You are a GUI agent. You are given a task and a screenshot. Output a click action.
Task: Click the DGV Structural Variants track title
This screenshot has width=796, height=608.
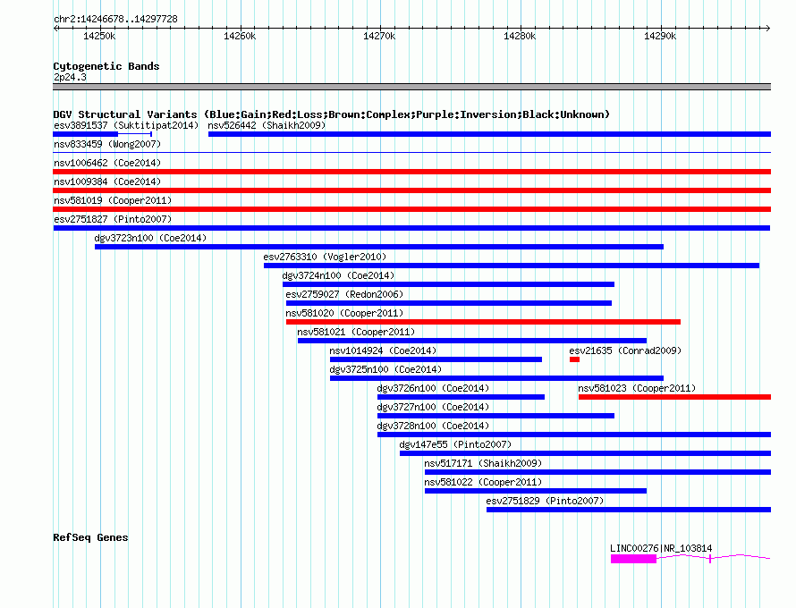pyautogui.click(x=331, y=114)
